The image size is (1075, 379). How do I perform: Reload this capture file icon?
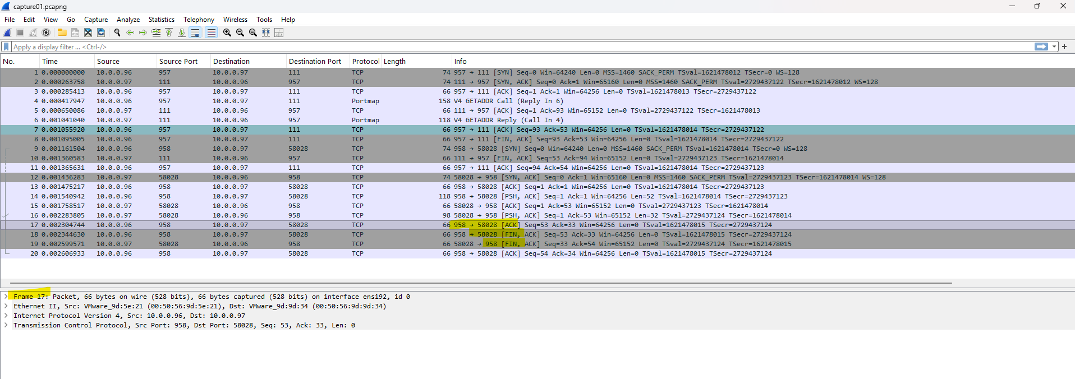[101, 33]
